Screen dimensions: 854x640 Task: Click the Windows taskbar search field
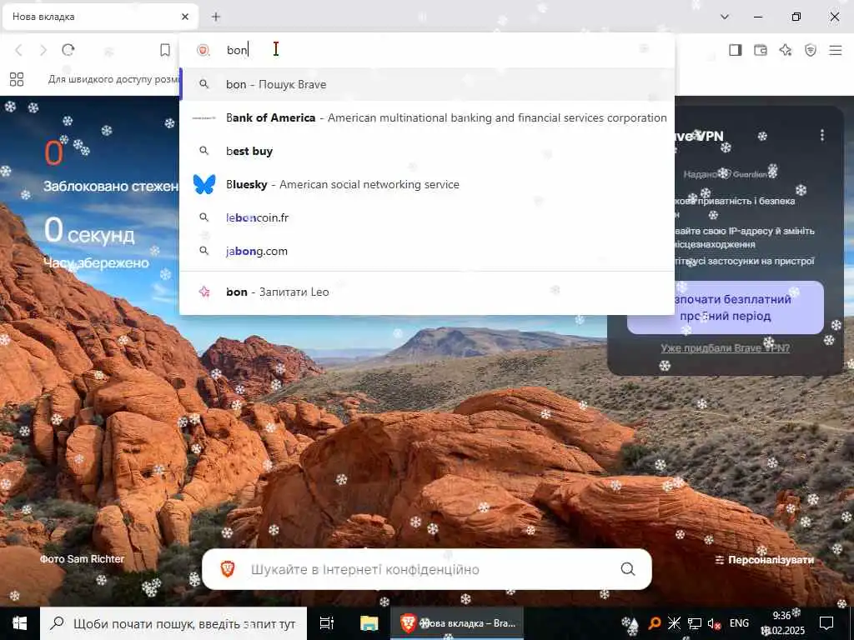[173, 623]
